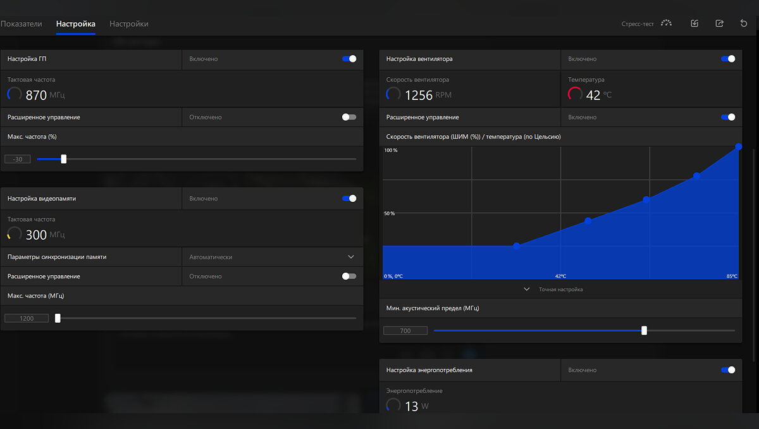This screenshot has width=759, height=429.
Task: Click the Макс. частота (МГц) 1200 value field
Action: (x=27, y=318)
